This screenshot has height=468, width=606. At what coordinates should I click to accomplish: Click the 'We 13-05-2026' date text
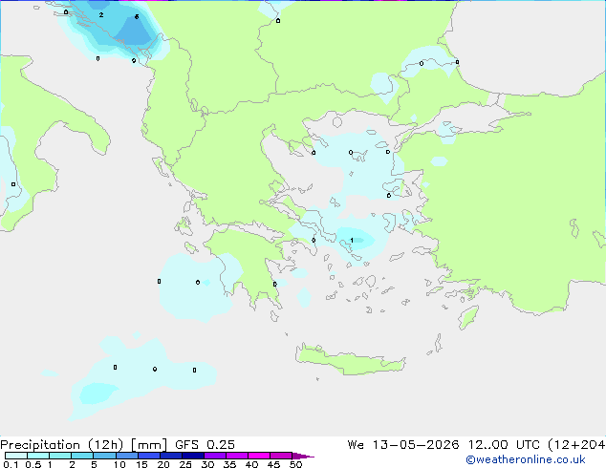pyautogui.click(x=403, y=445)
